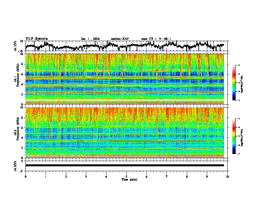The width and height of the screenshot is (256, 198).
Task: Click the black ch.3 signal bar
Action: click(125, 165)
